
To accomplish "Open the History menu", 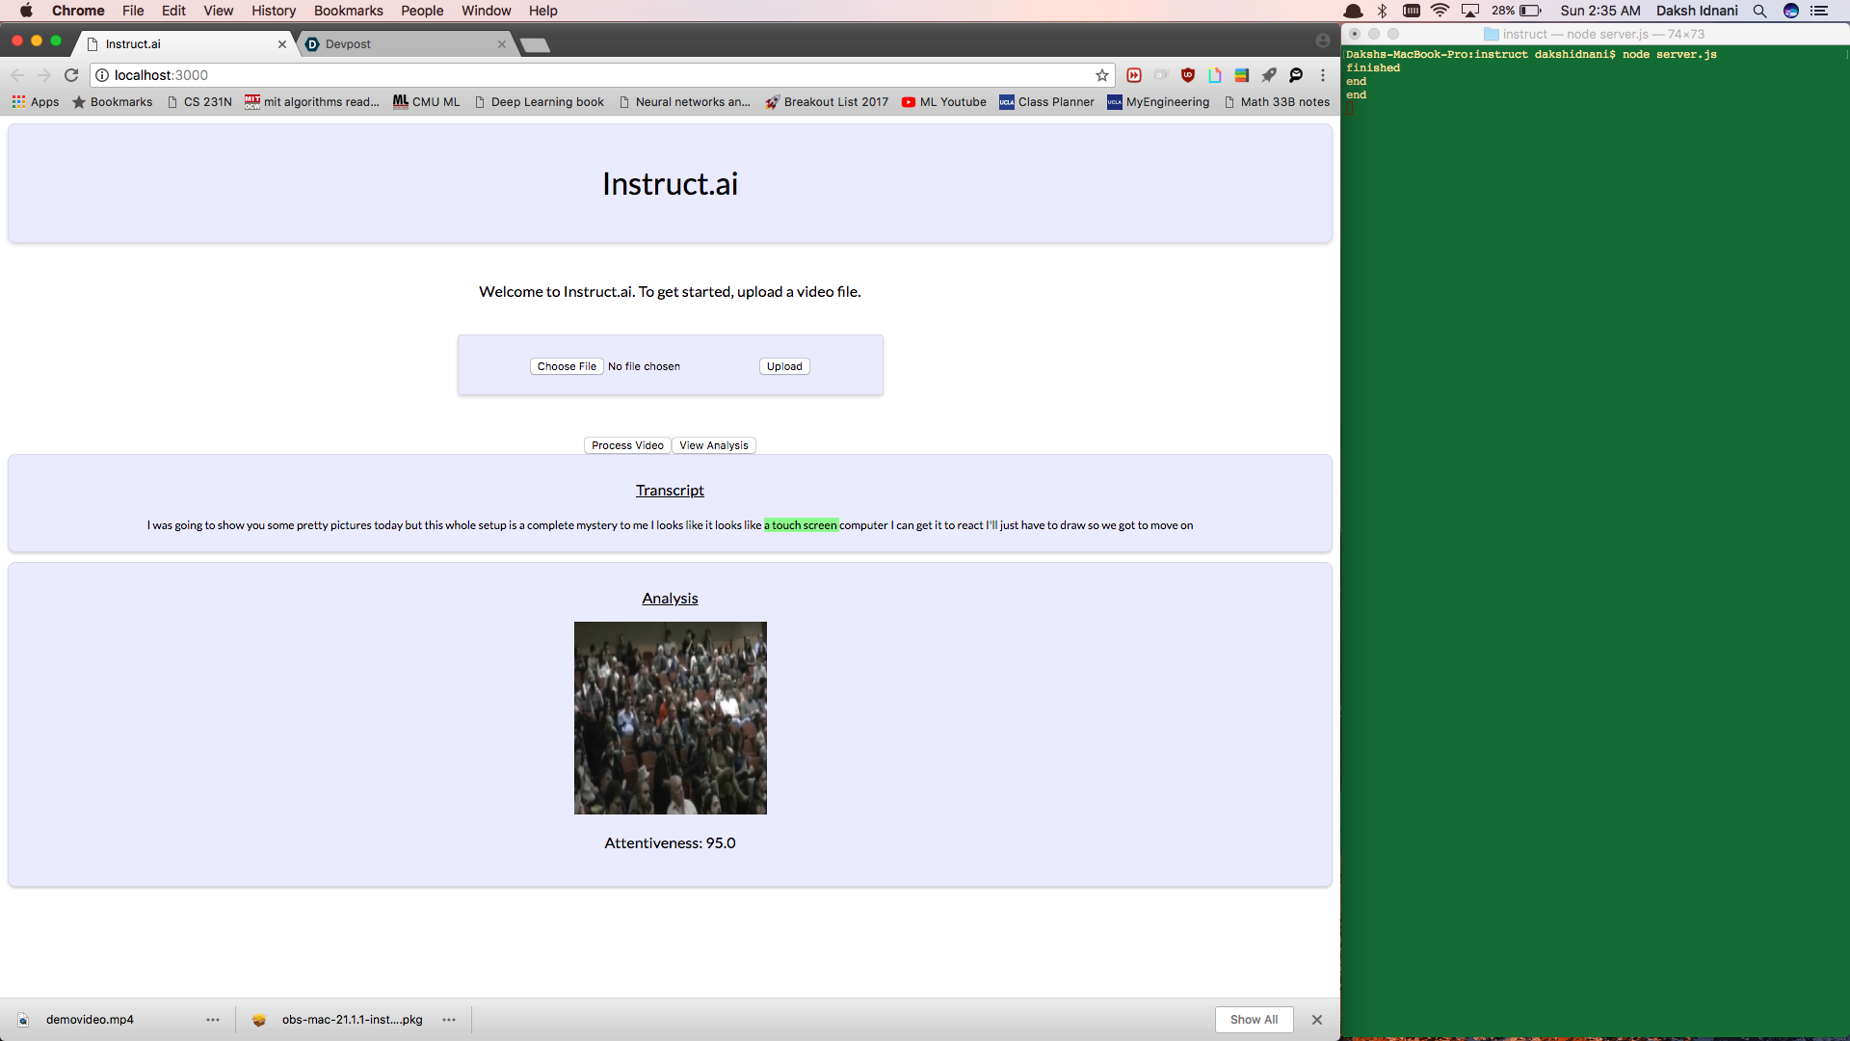I will pyautogui.click(x=274, y=11).
